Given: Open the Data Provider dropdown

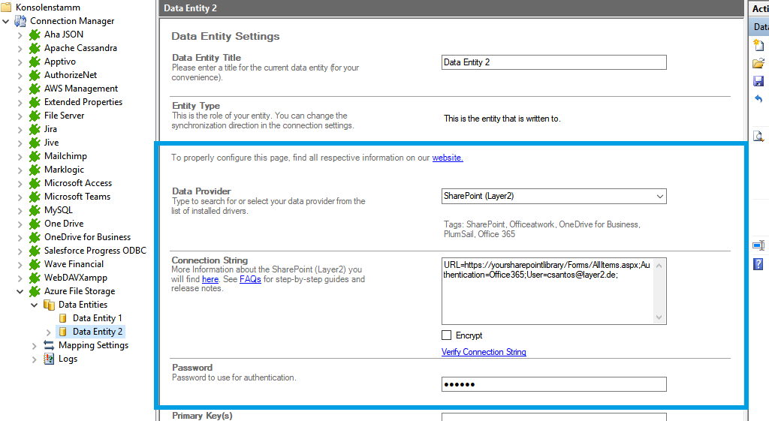Looking at the screenshot, I should [x=659, y=197].
